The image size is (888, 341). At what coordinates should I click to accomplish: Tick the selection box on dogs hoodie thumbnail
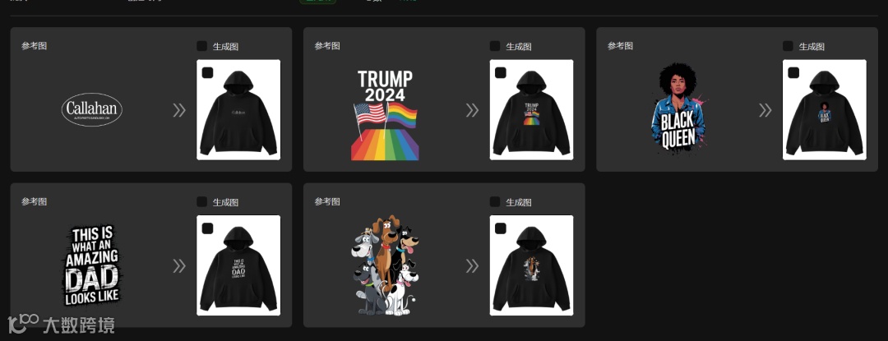pyautogui.click(x=500, y=228)
